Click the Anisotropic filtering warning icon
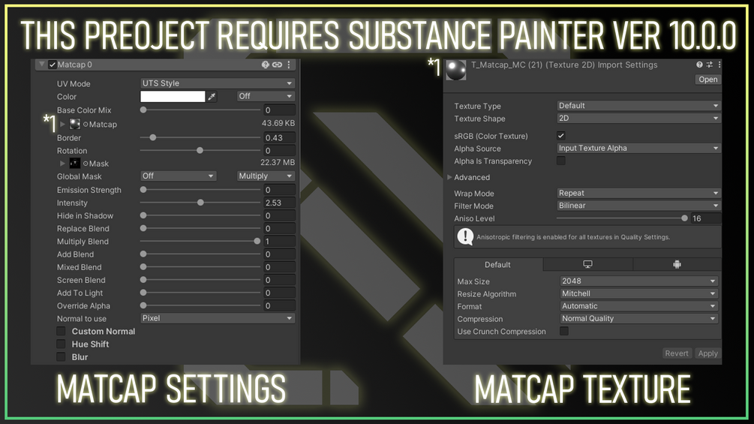This screenshot has height=424, width=754. click(465, 236)
